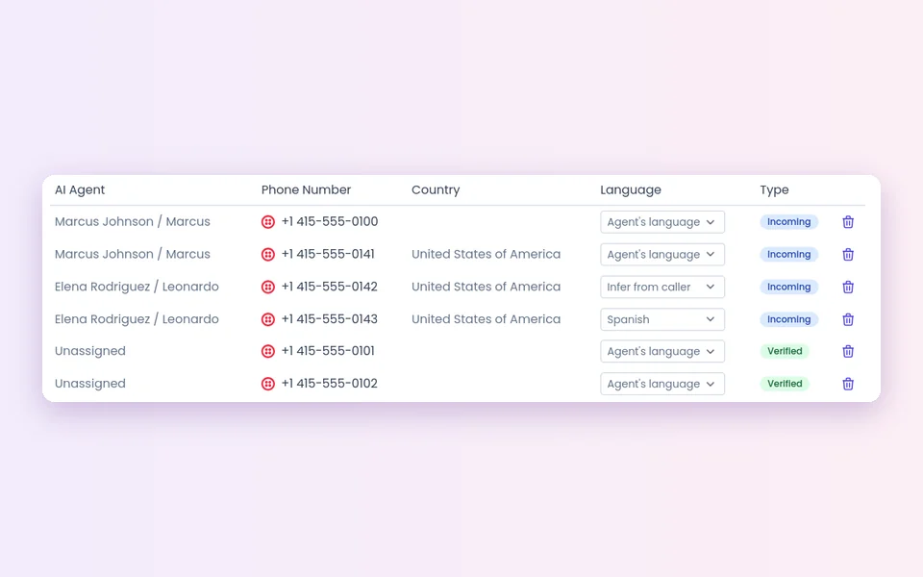Click phone number +1 415-555-0143
This screenshot has width=923, height=577.
click(x=330, y=319)
